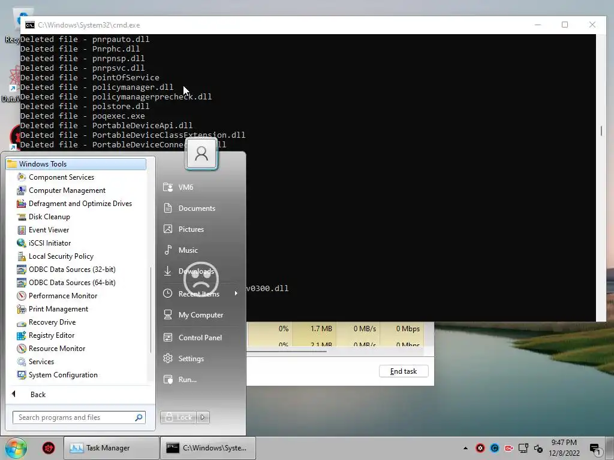
Task: Click the muted volume tray icon
Action: (x=538, y=448)
